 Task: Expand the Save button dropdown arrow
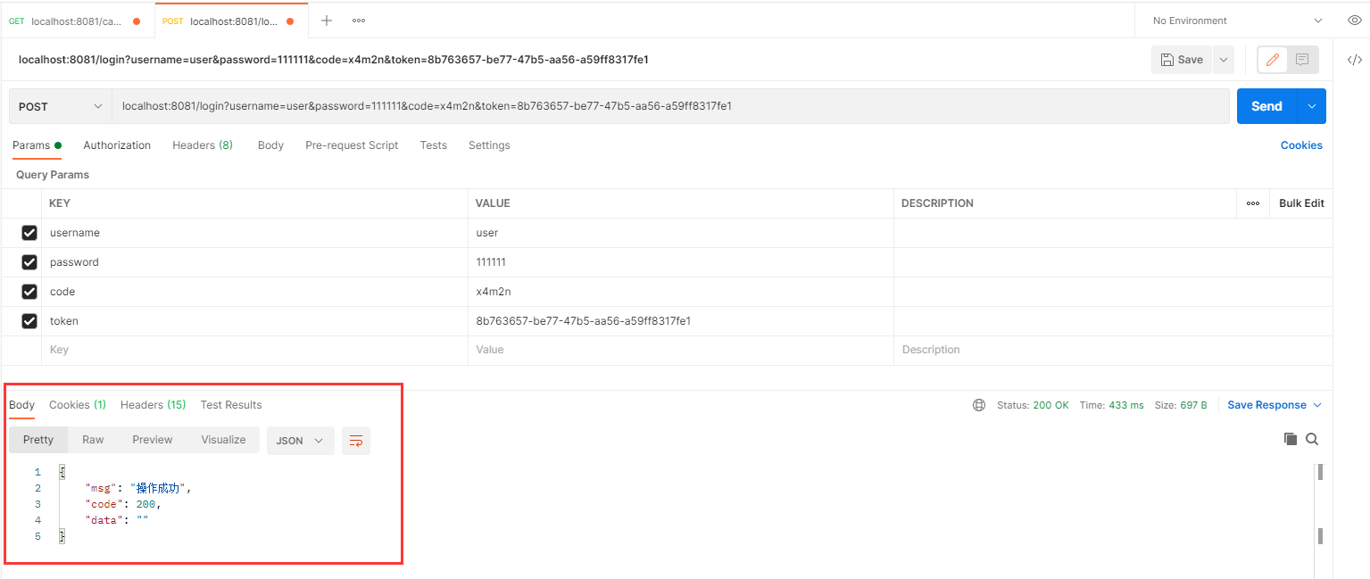click(1223, 60)
